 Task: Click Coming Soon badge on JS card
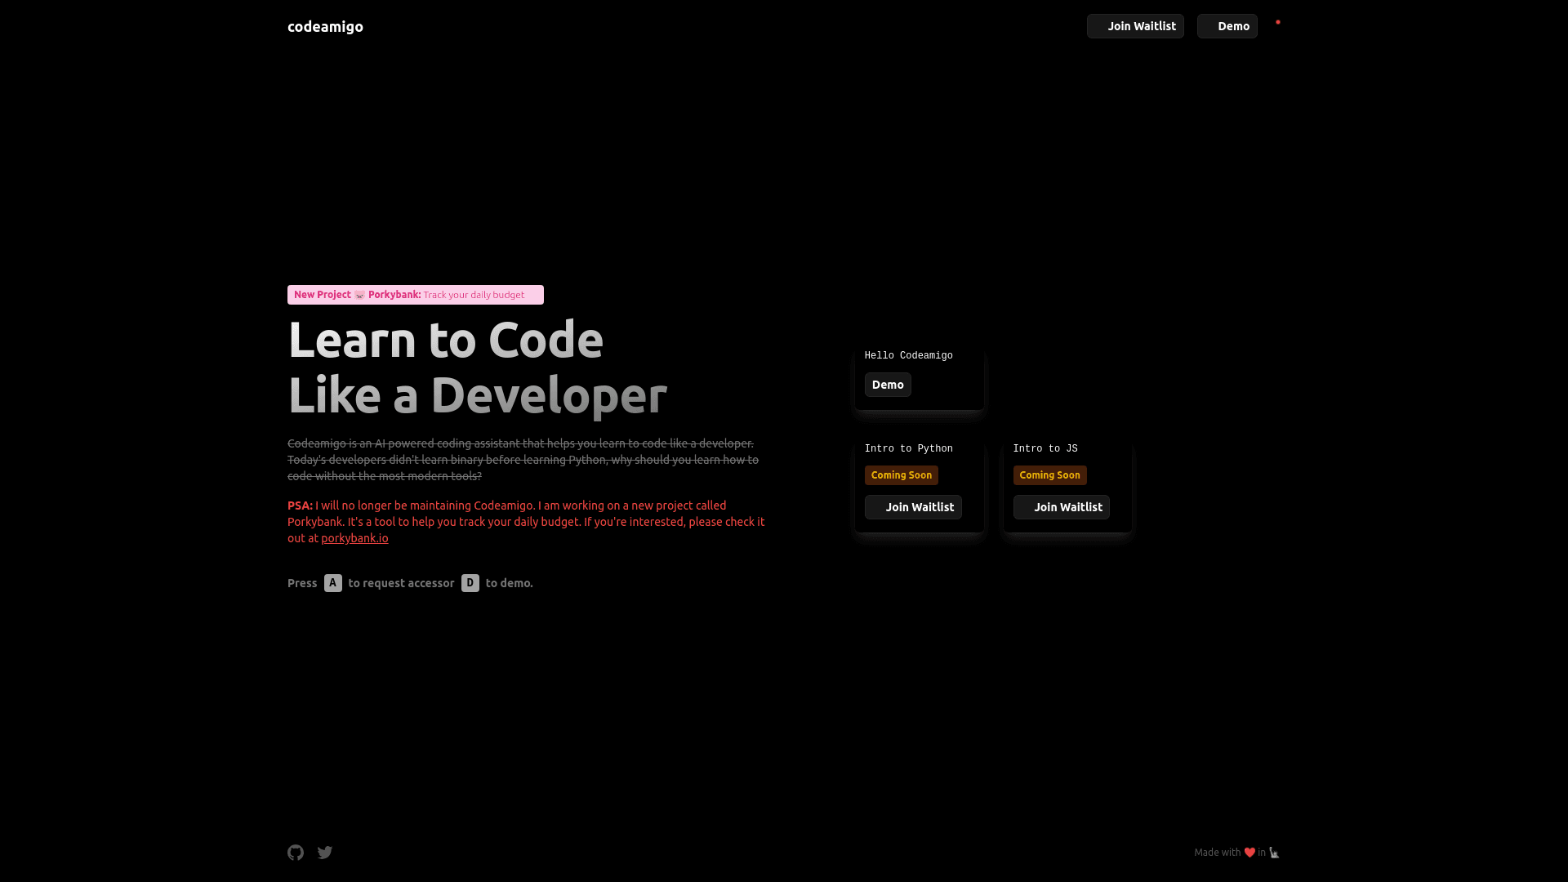(1049, 475)
